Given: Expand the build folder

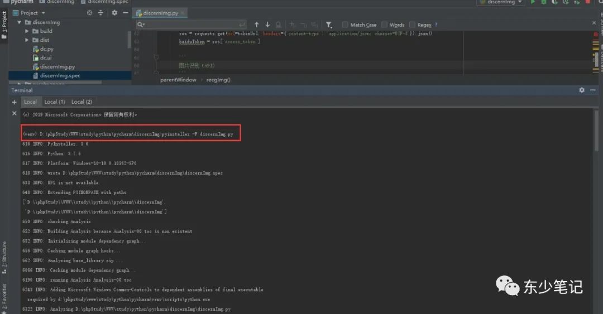Looking at the screenshot, I should [27, 31].
